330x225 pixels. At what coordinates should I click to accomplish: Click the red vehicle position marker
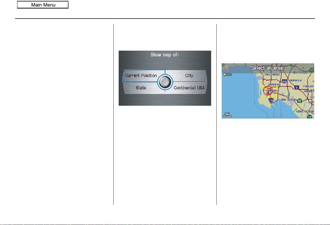[268, 91]
